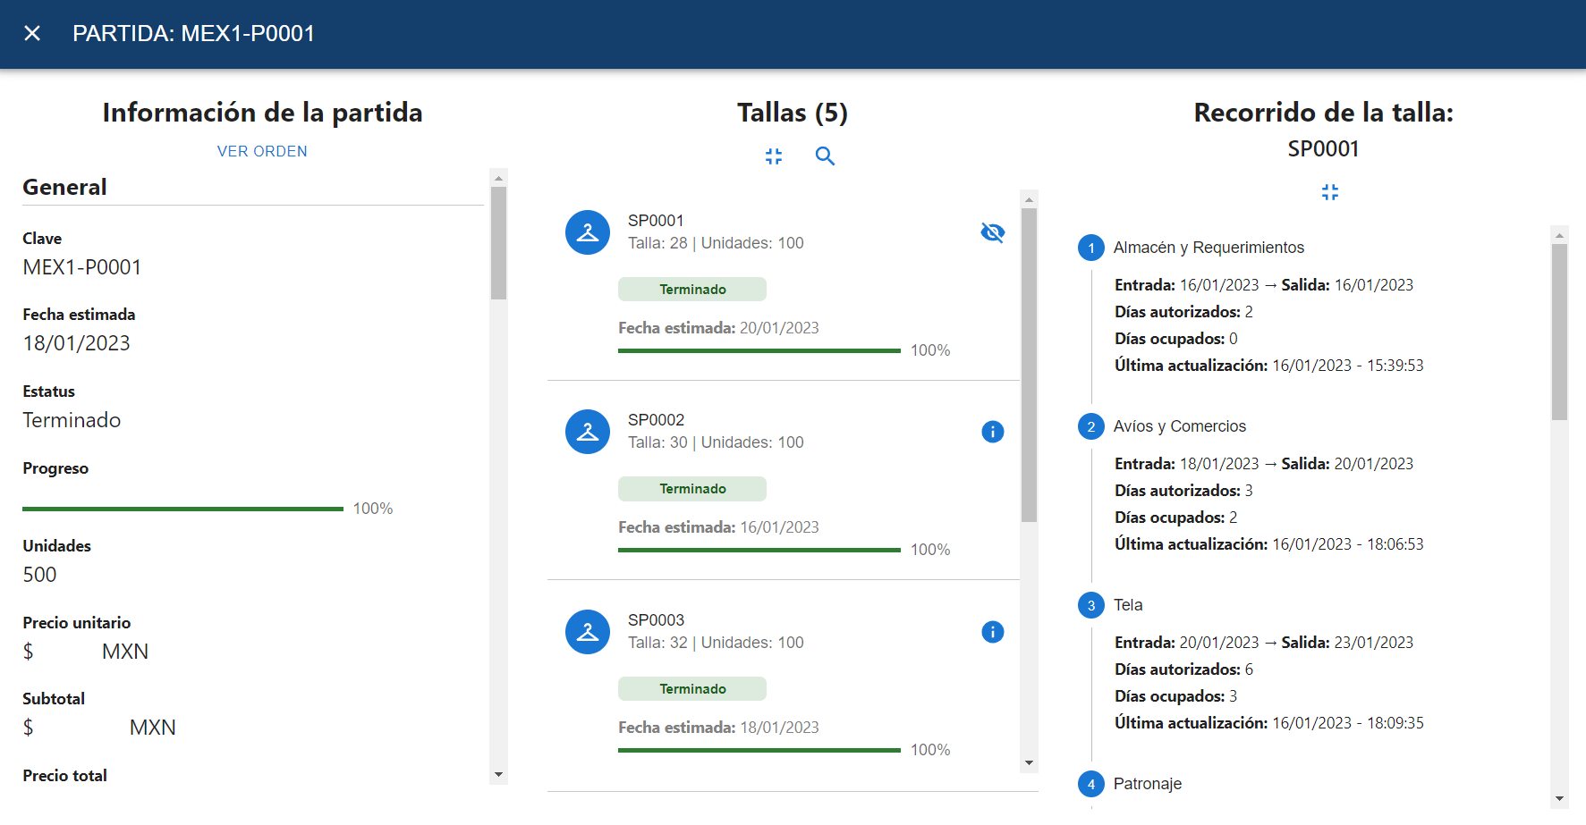Select step 4 Patronaje
1586x825 pixels.
pyautogui.click(x=1147, y=784)
